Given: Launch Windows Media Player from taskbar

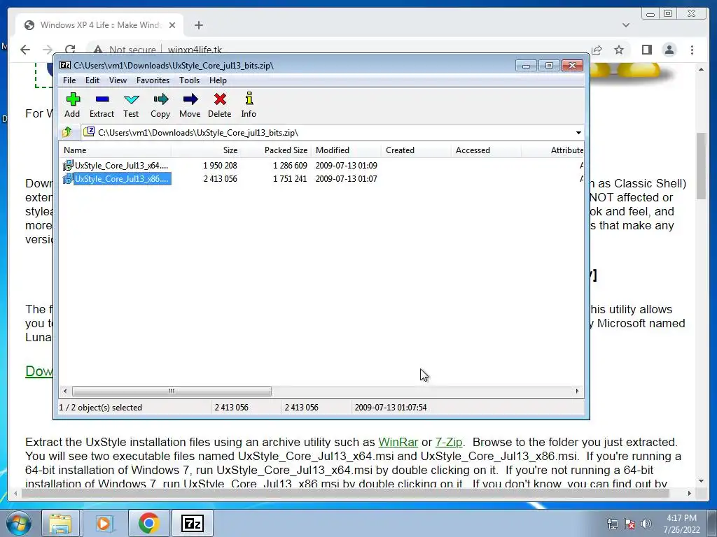Looking at the screenshot, I should tap(104, 523).
